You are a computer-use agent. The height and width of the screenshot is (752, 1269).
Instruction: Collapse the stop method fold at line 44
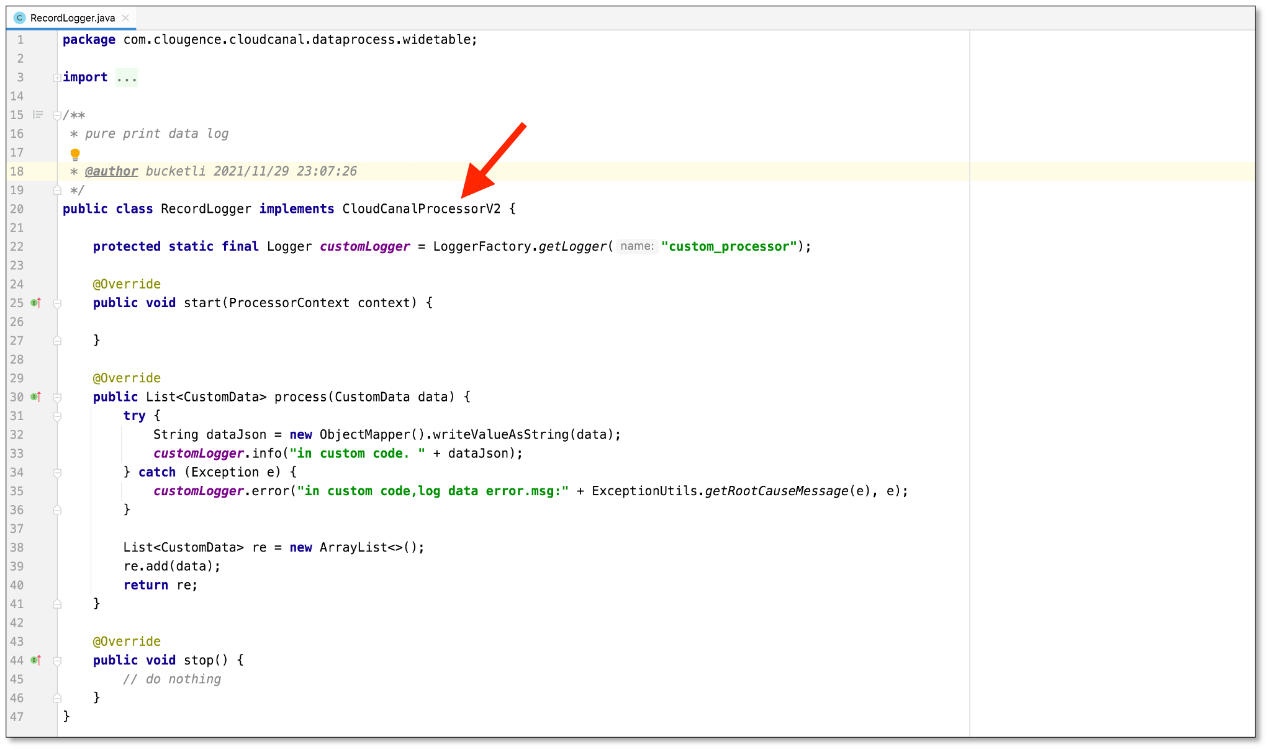point(58,660)
